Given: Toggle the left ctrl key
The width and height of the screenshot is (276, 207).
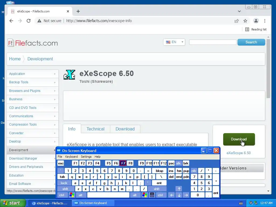Looking at the screenshot, I should pos(62,195).
